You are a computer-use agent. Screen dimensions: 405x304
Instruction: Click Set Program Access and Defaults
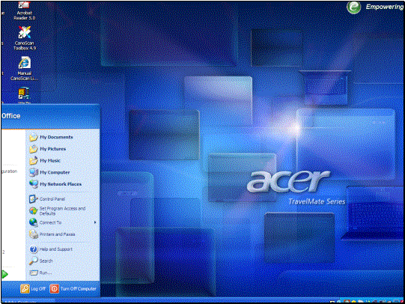[x=58, y=210]
